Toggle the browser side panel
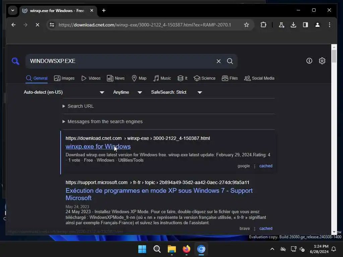Screen dimensions: 343x257 click(305, 25)
